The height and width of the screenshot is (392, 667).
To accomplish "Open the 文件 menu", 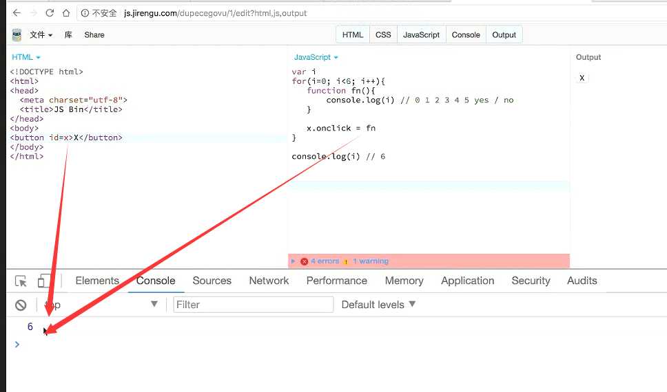I will (x=41, y=35).
